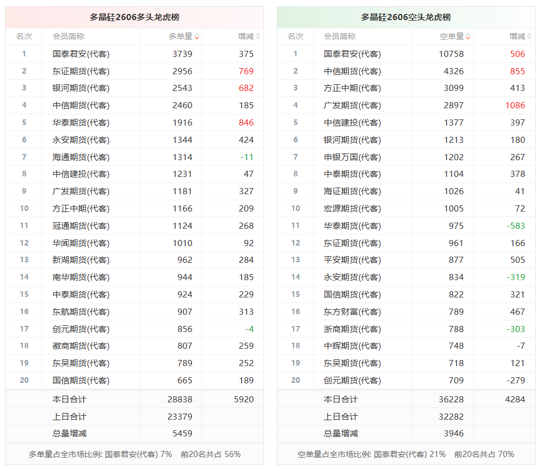Select 银河期货(代客) in the long table
Image resolution: width=542 pixels, height=471 pixels.
pyautogui.click(x=81, y=88)
